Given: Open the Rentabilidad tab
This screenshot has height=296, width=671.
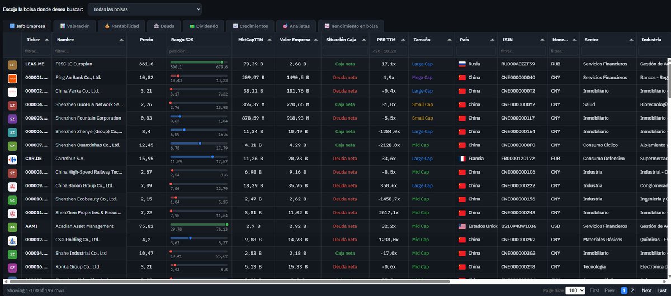Looking at the screenshot, I should click(x=122, y=26).
